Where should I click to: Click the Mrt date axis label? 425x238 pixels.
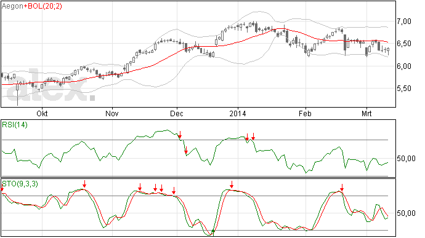click(366, 113)
